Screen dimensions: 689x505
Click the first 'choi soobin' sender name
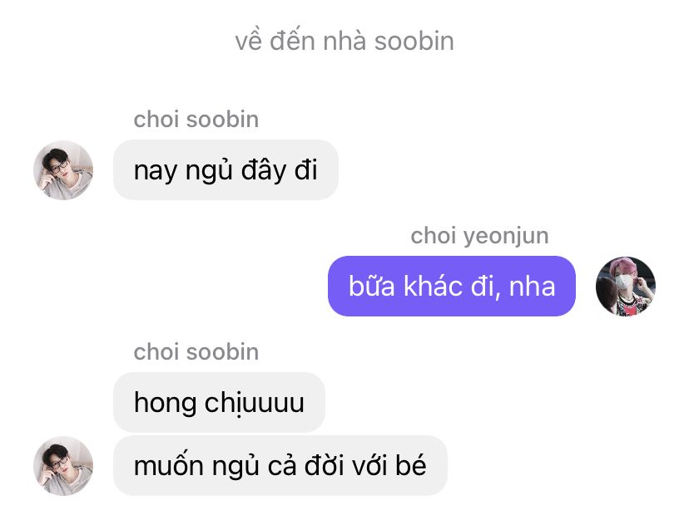point(196,120)
